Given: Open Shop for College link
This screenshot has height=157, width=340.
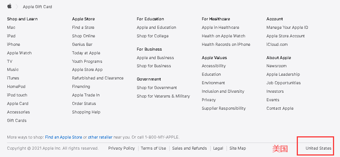Looking at the screenshot, I should click(x=153, y=36).
